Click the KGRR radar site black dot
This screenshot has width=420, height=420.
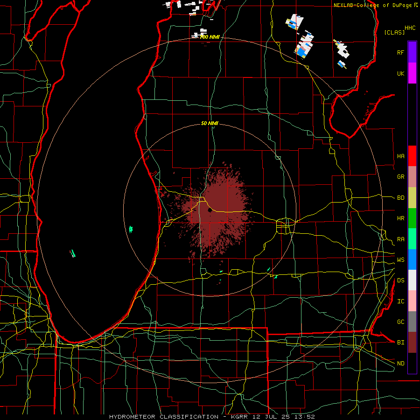click(210, 210)
